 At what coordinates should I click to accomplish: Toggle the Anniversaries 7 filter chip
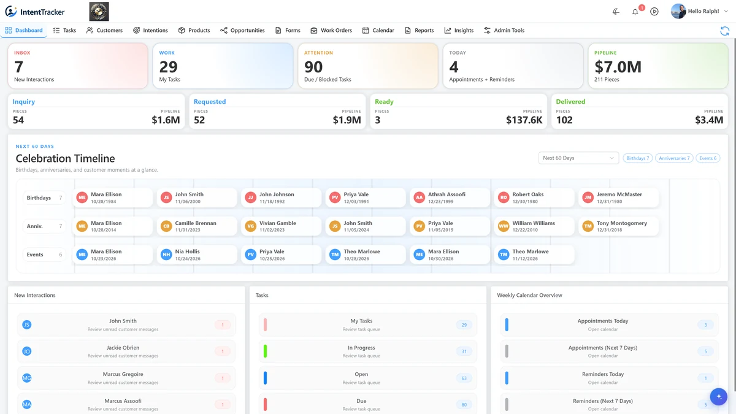click(x=674, y=158)
